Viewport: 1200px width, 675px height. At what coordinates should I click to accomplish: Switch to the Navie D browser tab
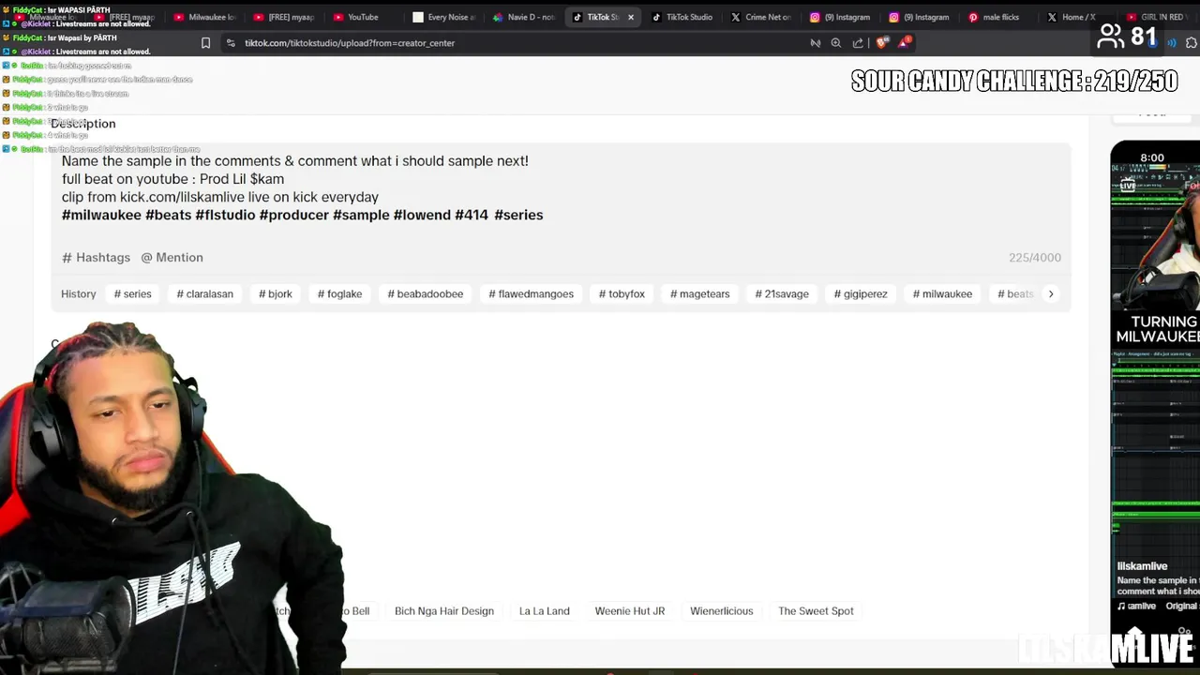(x=524, y=17)
